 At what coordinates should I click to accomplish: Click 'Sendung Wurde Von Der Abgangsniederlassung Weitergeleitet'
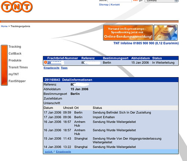pyautogui.click(x=127, y=140)
